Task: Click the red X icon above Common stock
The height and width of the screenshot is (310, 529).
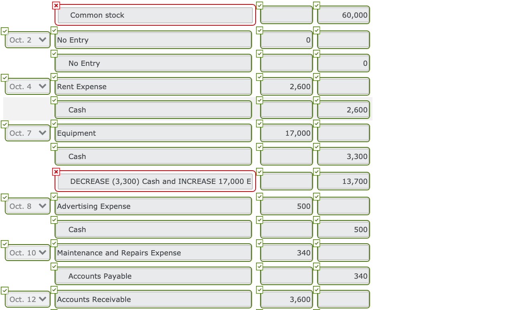Action: [56, 6]
